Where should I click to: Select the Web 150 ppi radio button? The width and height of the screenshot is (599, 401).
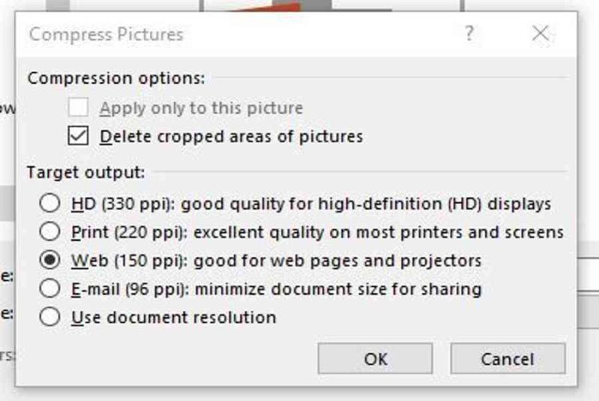pos(49,260)
